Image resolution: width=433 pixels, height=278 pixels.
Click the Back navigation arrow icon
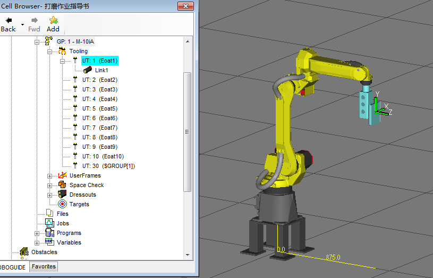pos(9,20)
